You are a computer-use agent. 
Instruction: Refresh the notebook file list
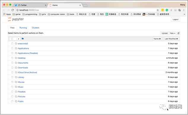click(179, 33)
